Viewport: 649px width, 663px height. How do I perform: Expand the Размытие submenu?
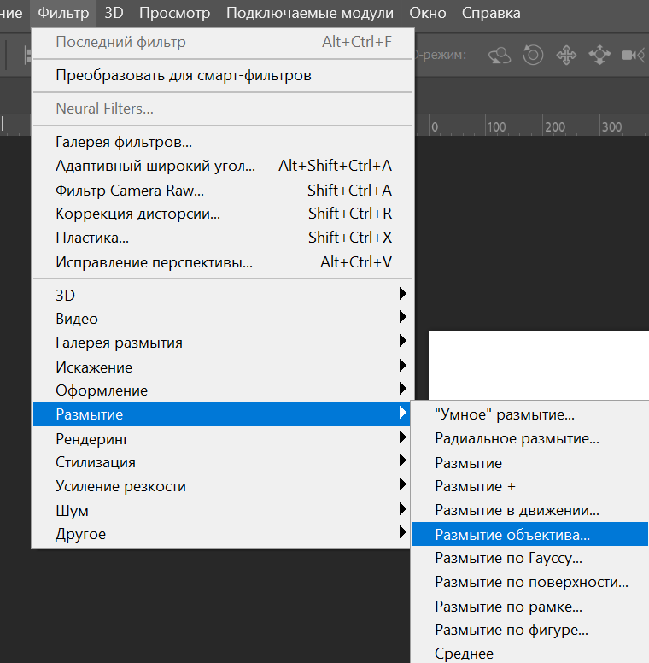click(x=223, y=414)
